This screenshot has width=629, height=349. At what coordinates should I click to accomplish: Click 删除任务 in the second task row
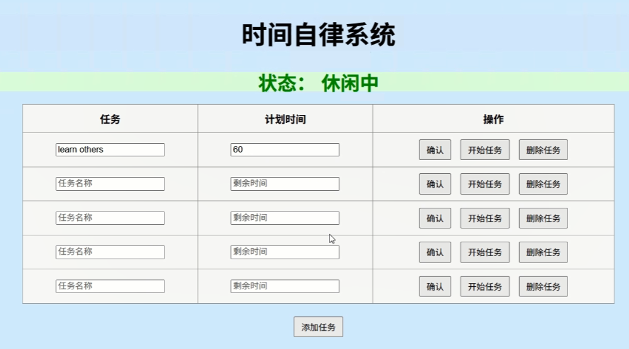click(543, 184)
